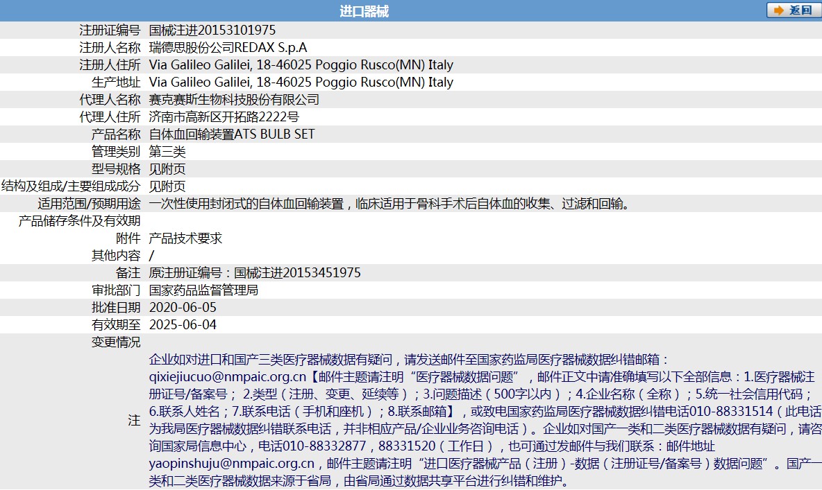Select expiry date 2025-06-04
Image resolution: width=822 pixels, height=490 pixels.
pyautogui.click(x=183, y=324)
